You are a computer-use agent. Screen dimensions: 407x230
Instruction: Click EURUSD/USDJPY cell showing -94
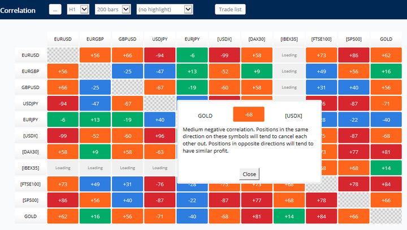159,55
